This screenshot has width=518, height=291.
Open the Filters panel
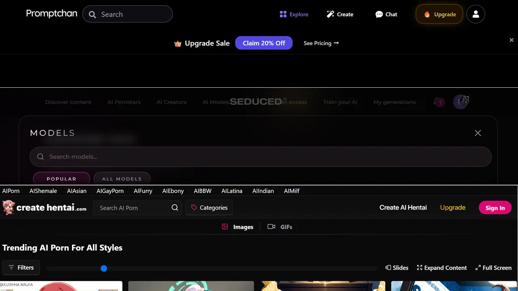pyautogui.click(x=21, y=268)
